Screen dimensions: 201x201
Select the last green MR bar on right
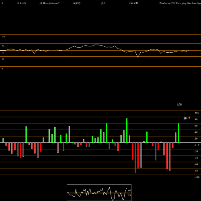178,133
